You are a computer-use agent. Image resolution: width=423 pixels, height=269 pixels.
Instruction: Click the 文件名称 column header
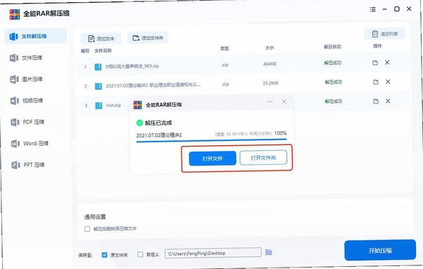(x=103, y=51)
